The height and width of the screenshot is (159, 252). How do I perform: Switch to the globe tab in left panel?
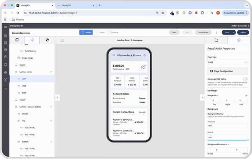click(x=47, y=40)
